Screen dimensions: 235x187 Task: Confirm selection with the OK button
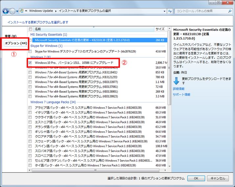pos(196,178)
